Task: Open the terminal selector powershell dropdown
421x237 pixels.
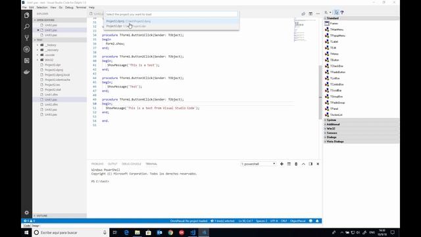Action: (x=258, y=164)
